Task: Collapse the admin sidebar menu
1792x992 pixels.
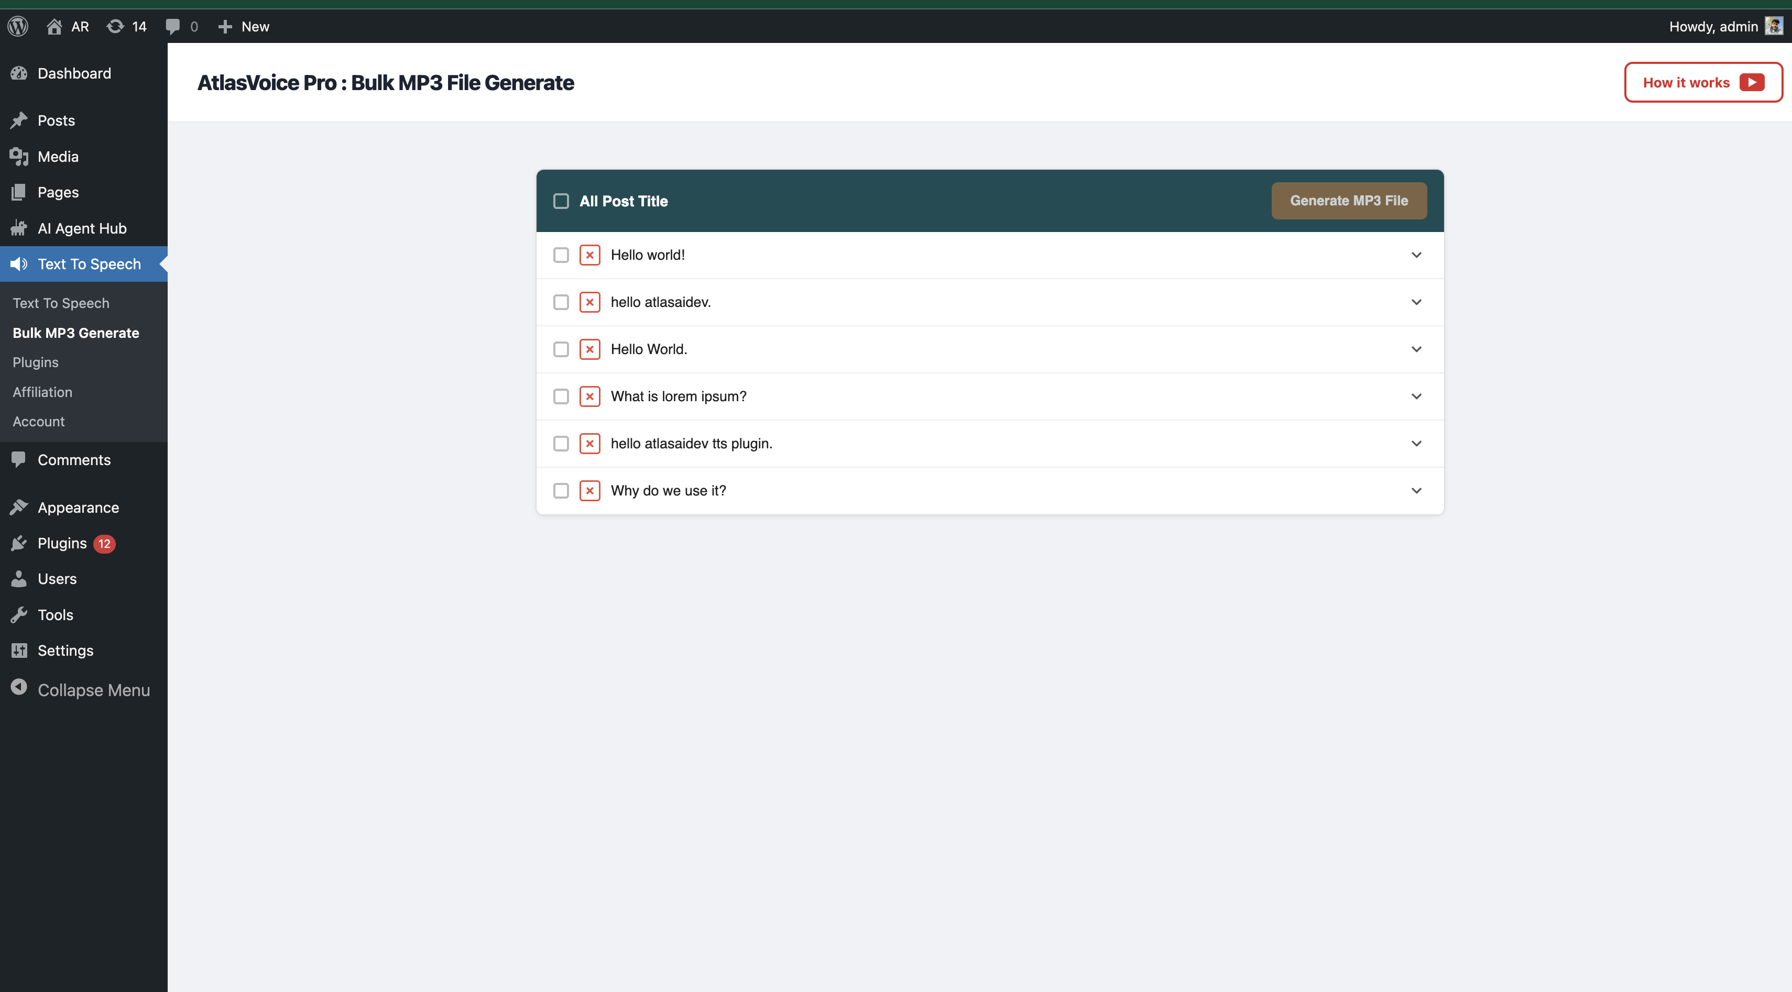Action: (80, 690)
